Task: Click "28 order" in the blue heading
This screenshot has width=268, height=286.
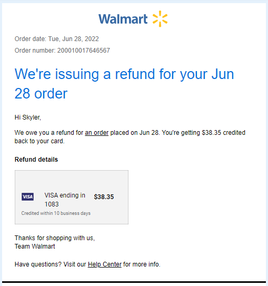Action: click(x=41, y=94)
